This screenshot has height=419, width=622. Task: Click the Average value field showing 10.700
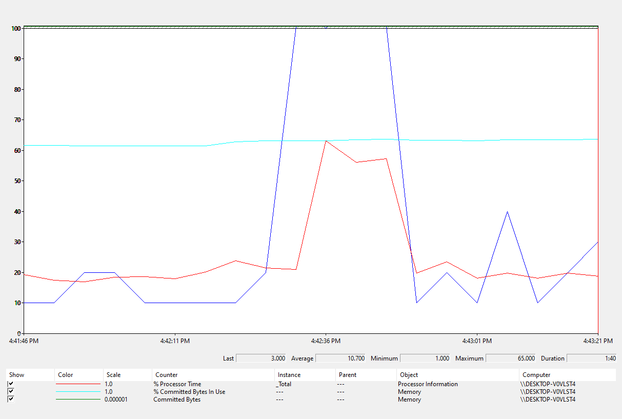click(340, 358)
